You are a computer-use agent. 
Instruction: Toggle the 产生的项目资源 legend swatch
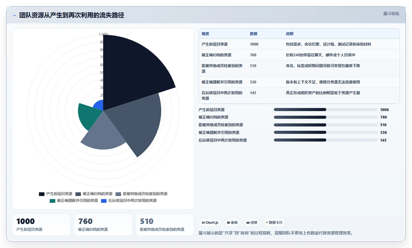pos(42,194)
